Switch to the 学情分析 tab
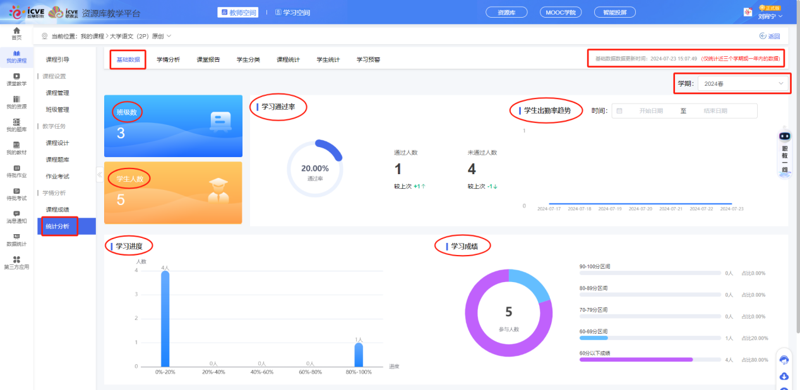This screenshot has height=390, width=800. pos(168,59)
